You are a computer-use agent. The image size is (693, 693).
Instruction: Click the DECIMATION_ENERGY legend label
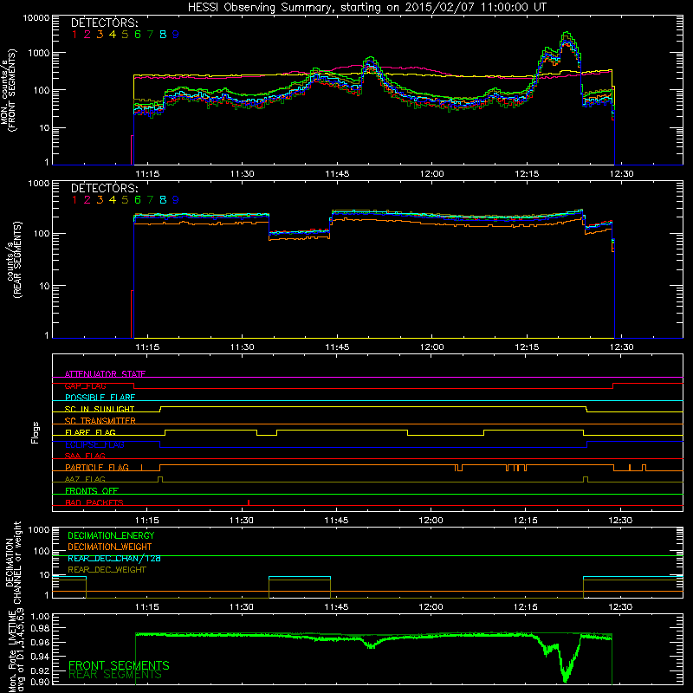tap(111, 535)
